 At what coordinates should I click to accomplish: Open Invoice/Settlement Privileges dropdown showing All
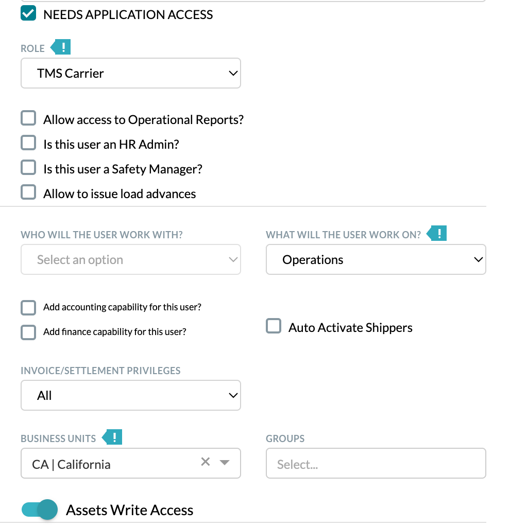coord(131,395)
